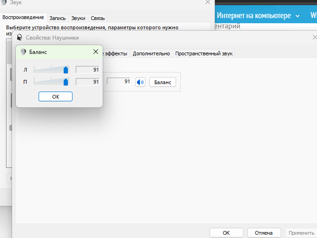
Task: Switch to the Пространственный звук tab
Action: tap(204, 53)
